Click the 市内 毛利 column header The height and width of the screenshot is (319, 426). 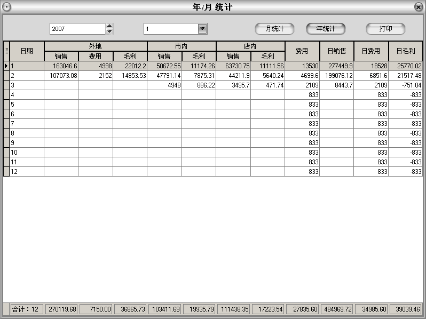[199, 56]
